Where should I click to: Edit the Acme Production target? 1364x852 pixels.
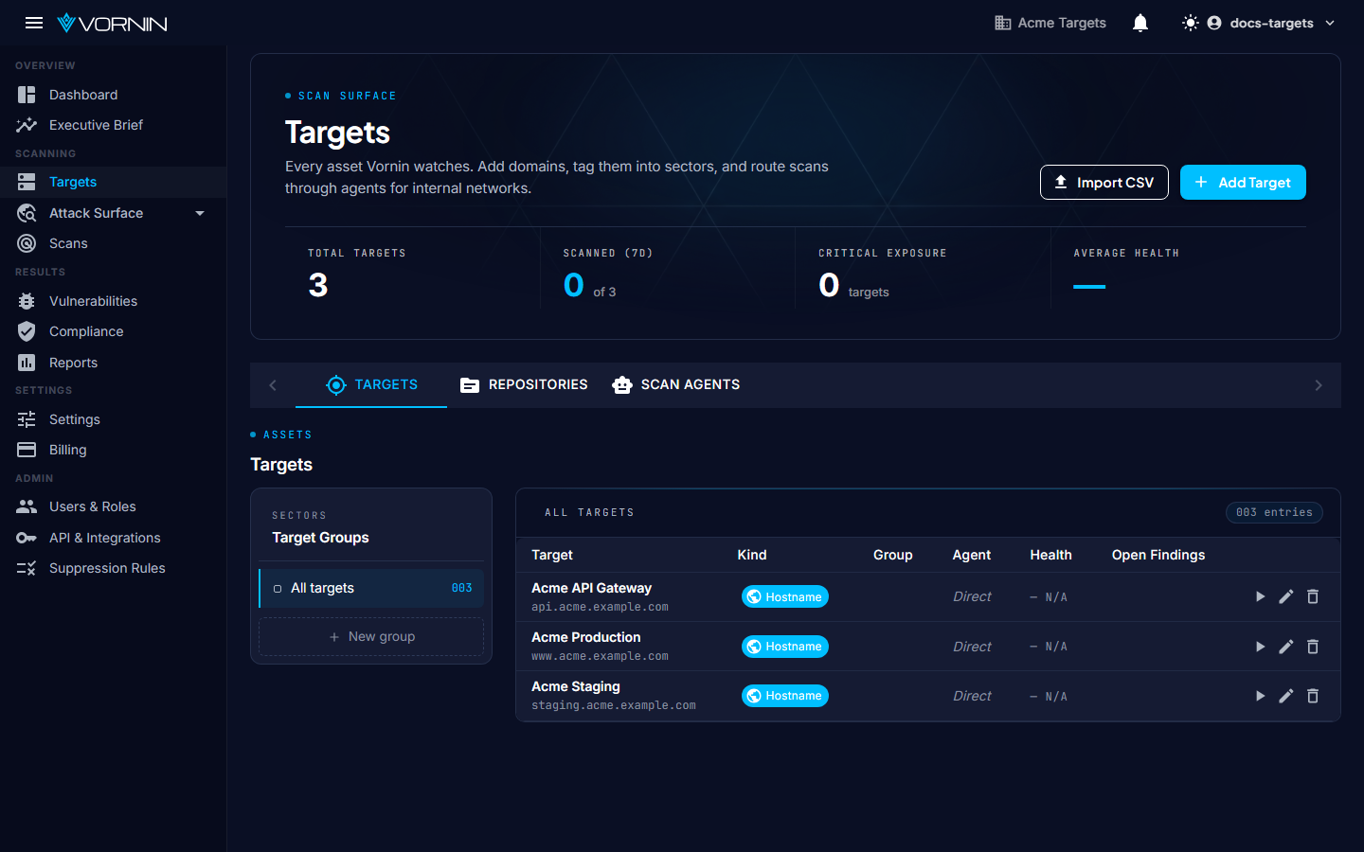[1285, 647]
